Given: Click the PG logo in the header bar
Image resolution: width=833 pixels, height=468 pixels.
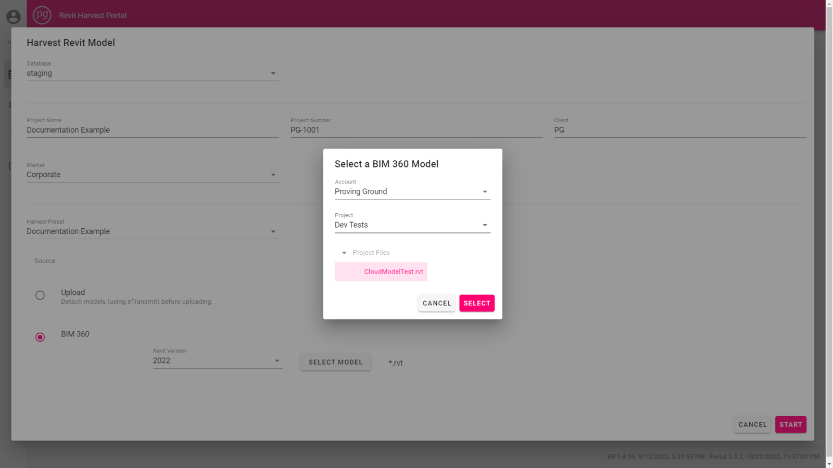Looking at the screenshot, I should pos(42,15).
